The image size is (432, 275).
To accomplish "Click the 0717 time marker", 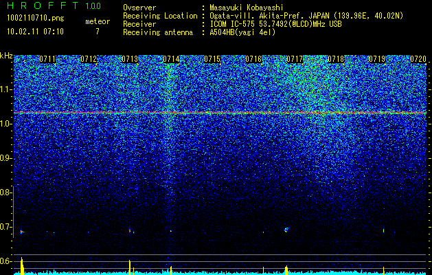I will tap(295, 59).
